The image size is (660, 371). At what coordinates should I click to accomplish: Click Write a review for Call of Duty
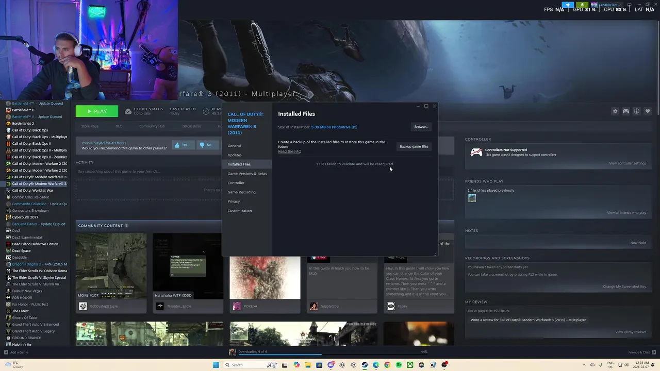[528, 320]
